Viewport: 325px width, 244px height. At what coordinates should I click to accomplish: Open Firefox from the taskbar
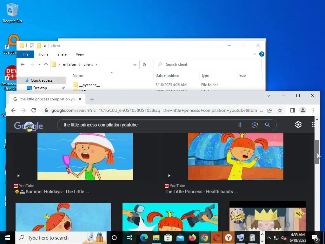[192, 238]
